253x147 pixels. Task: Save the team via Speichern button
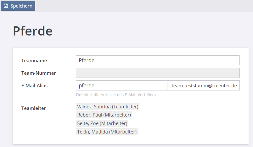(x=18, y=6)
